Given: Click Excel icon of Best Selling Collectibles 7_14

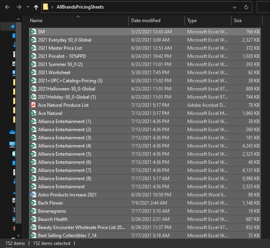Looking at the screenshot, I should pos(33,235).
